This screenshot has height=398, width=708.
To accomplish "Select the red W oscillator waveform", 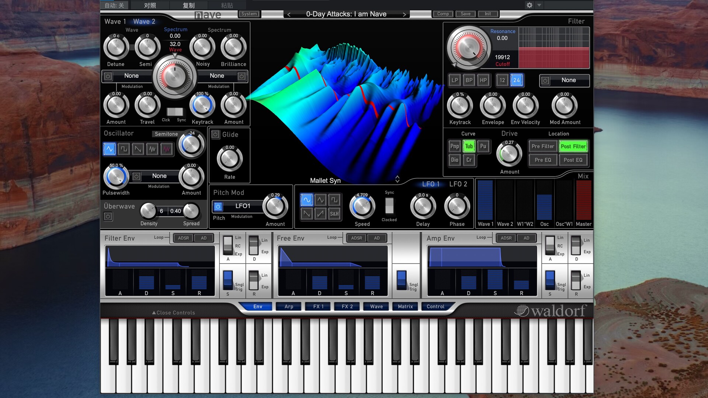I will coord(167,149).
